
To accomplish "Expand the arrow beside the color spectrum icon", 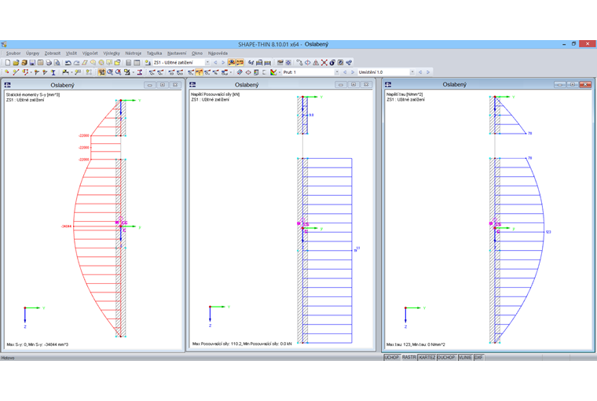I will click(280, 72).
